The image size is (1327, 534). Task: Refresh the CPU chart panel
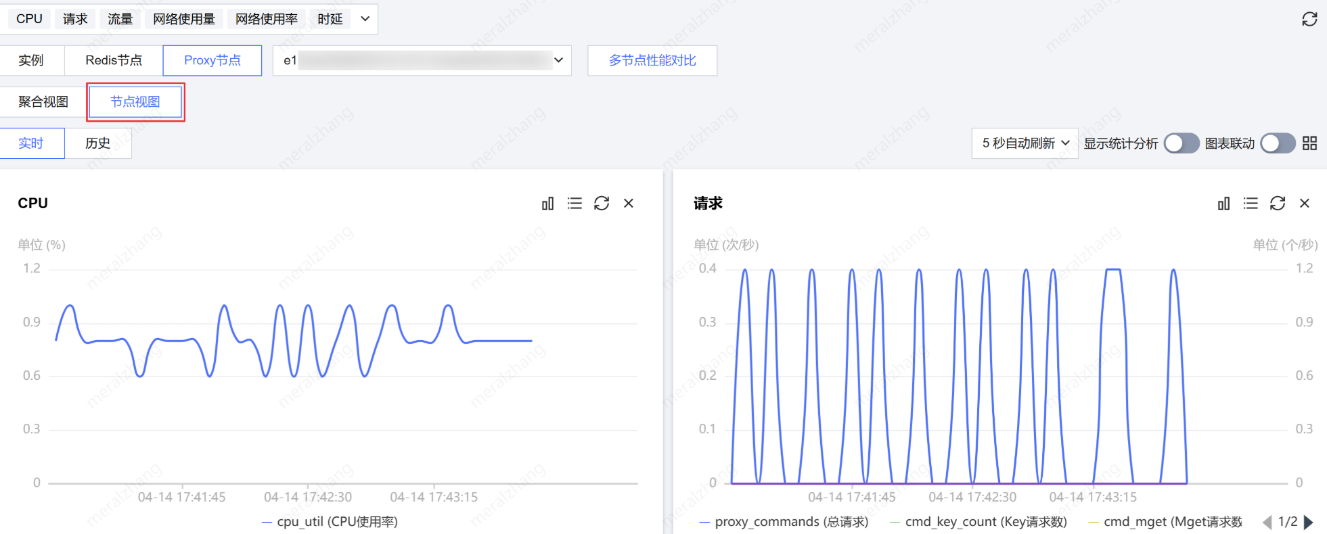[602, 203]
